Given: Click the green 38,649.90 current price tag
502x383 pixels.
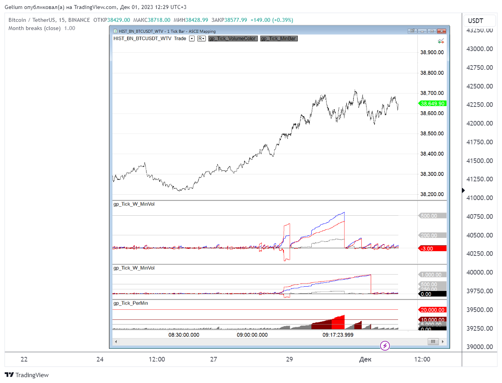Looking at the screenshot, I should click(432, 103).
